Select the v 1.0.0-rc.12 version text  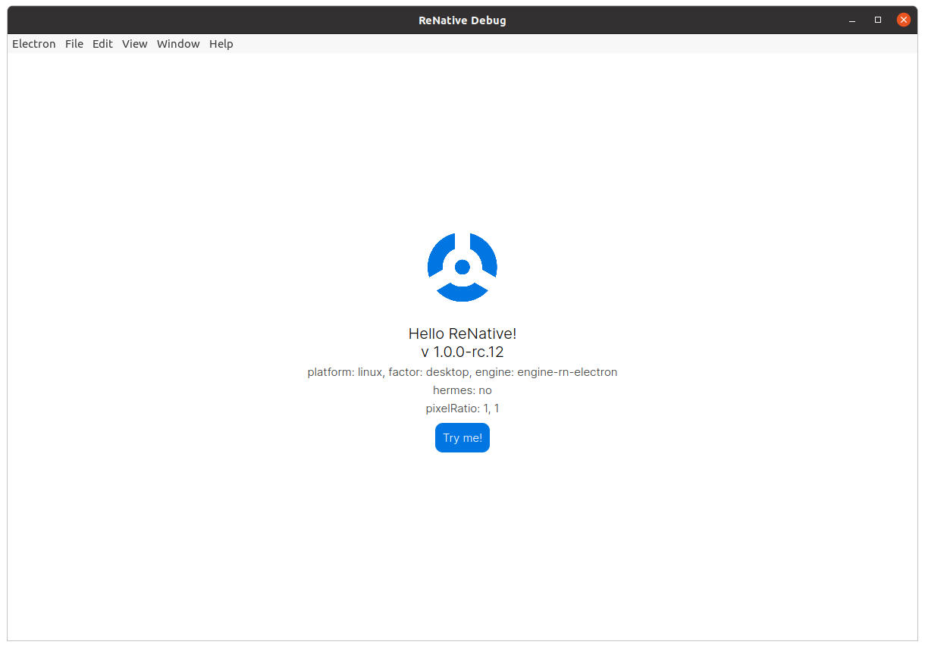coord(462,352)
